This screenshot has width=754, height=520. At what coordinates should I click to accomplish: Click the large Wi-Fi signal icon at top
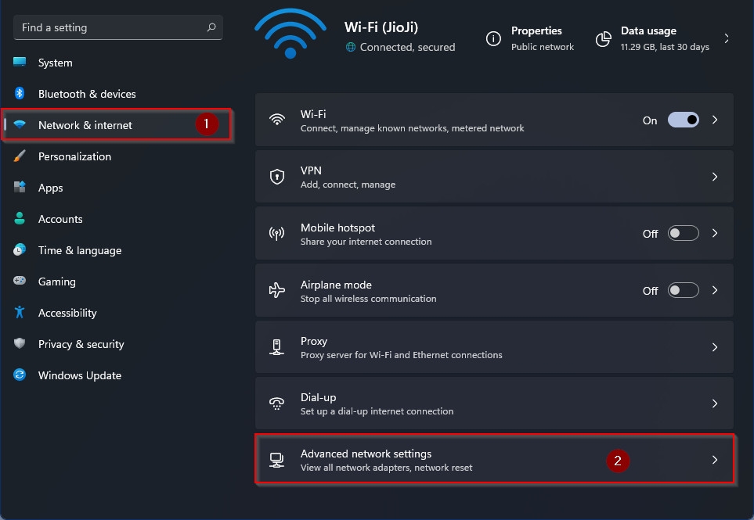290,34
